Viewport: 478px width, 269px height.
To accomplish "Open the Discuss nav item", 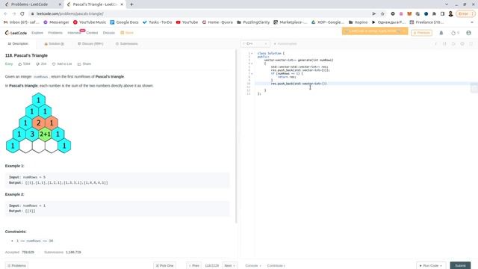I will point(109,33).
